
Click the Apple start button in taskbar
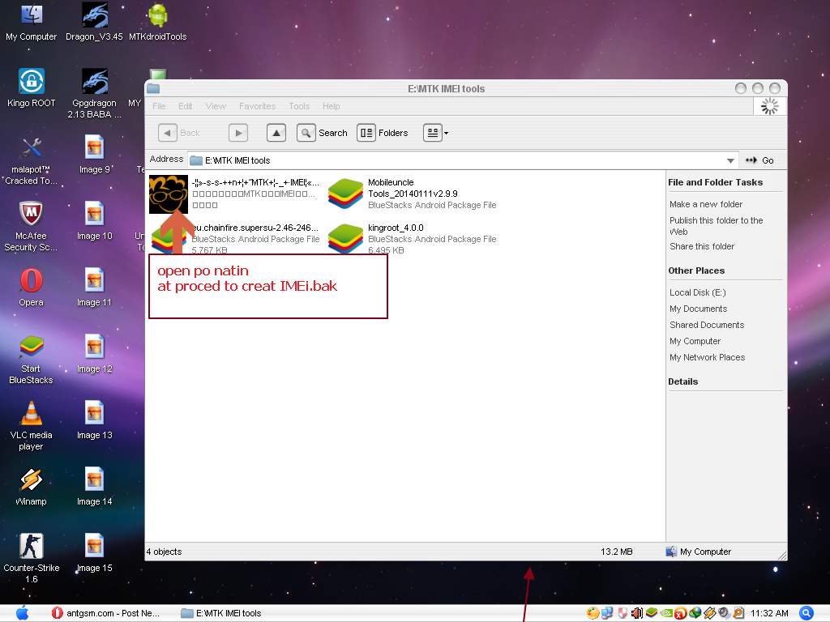(22, 613)
